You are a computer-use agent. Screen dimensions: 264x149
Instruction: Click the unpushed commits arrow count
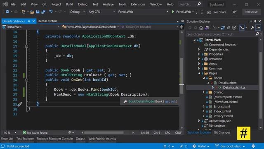[x=169, y=146]
